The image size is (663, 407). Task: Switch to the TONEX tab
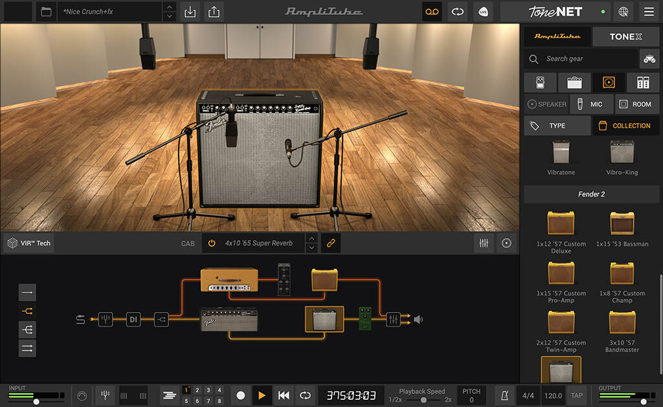625,37
